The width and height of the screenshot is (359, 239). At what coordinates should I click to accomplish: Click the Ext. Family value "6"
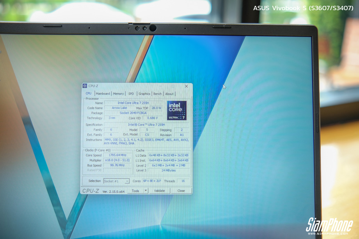[x=111, y=135]
